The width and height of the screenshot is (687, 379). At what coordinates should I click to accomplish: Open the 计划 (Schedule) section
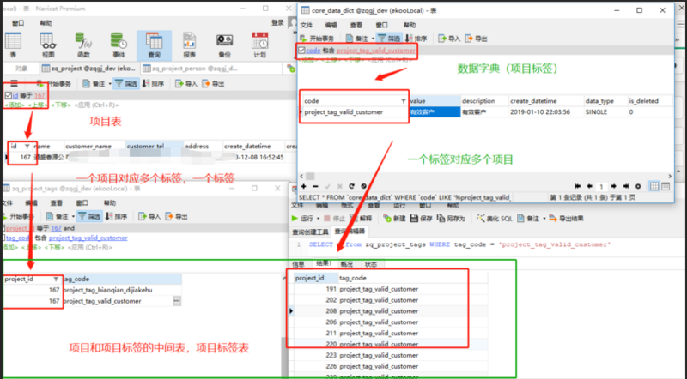tap(260, 45)
